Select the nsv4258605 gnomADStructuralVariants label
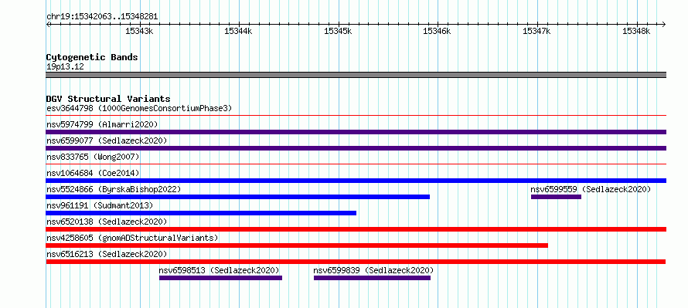Image resolution: width=688 pixels, height=308 pixels. point(132,238)
